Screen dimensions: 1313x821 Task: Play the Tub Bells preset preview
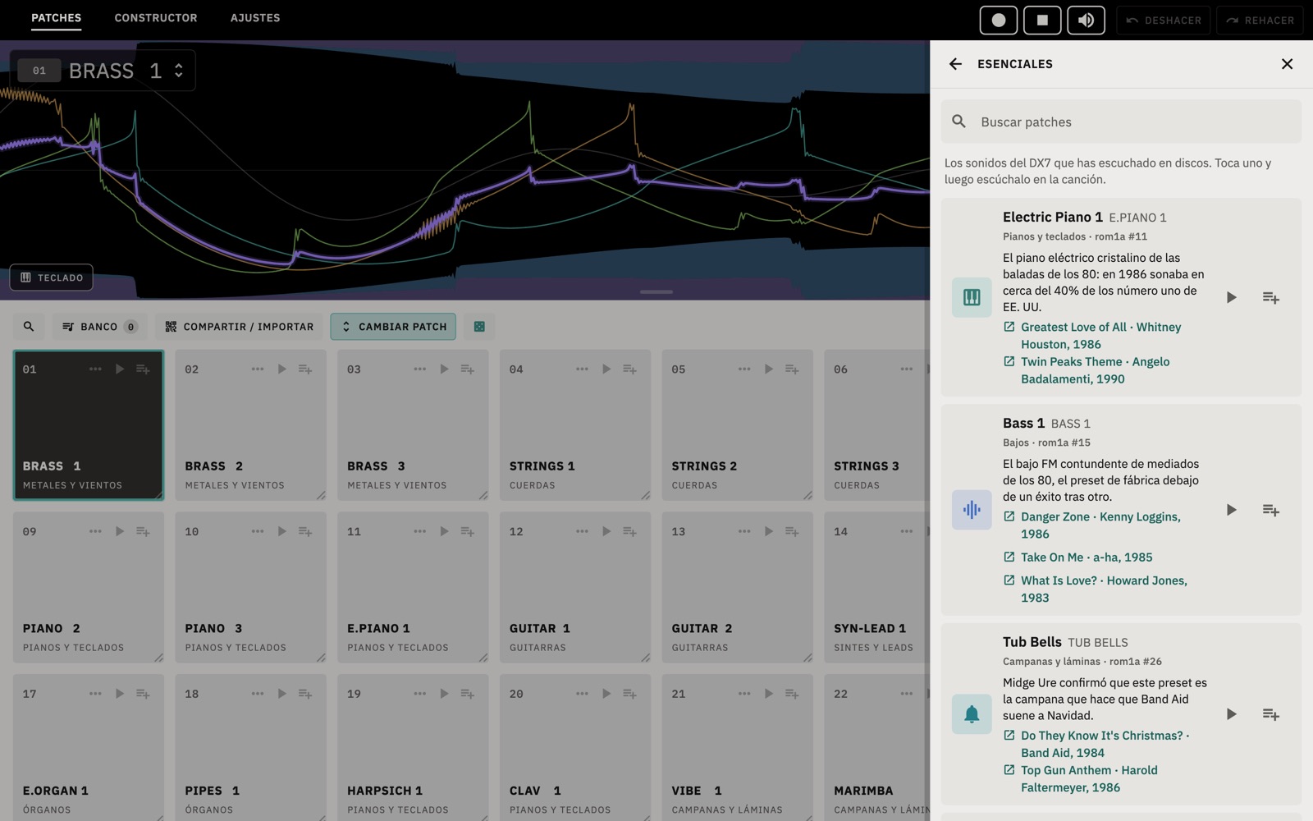click(1231, 714)
